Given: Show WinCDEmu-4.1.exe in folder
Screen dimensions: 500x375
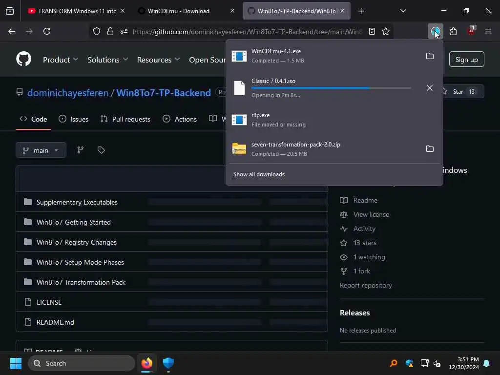Looking at the screenshot, I should 430,56.
